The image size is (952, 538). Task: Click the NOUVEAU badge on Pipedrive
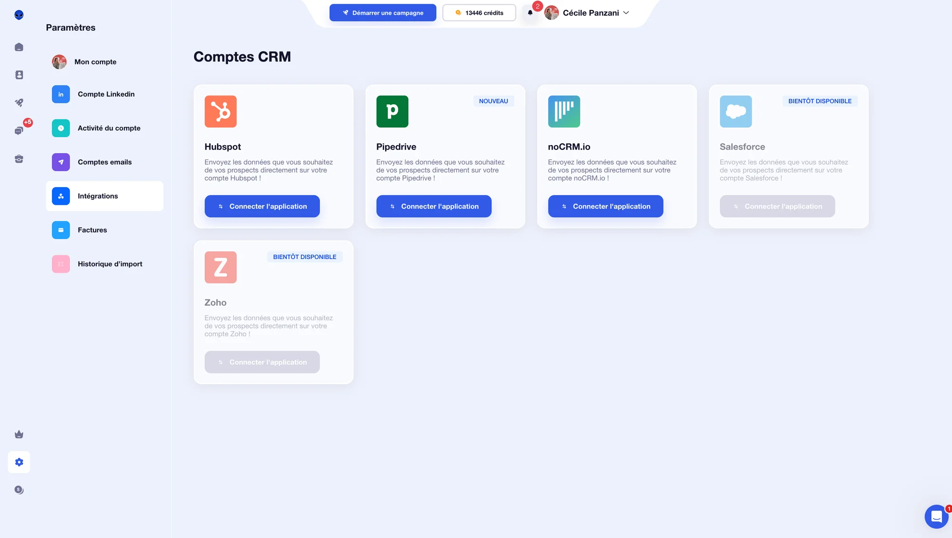pyautogui.click(x=494, y=101)
